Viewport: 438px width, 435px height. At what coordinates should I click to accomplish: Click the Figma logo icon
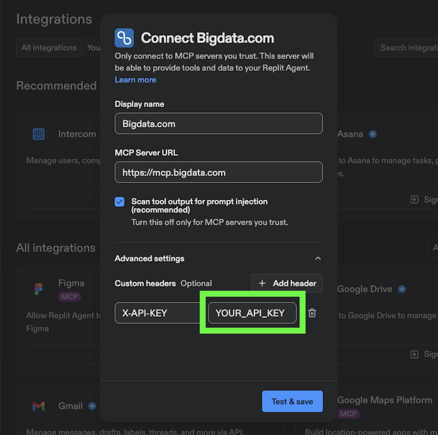(x=39, y=289)
